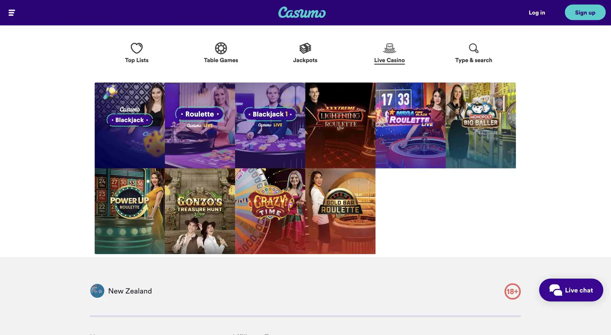Select the Live Casino dealer icon
Viewport: 611px width, 335px height.
pyautogui.click(x=389, y=48)
